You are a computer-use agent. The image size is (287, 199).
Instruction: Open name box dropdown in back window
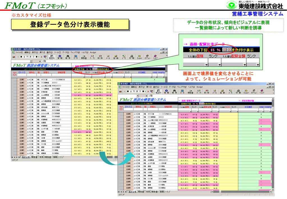pyautogui.click(x=31, y=61)
